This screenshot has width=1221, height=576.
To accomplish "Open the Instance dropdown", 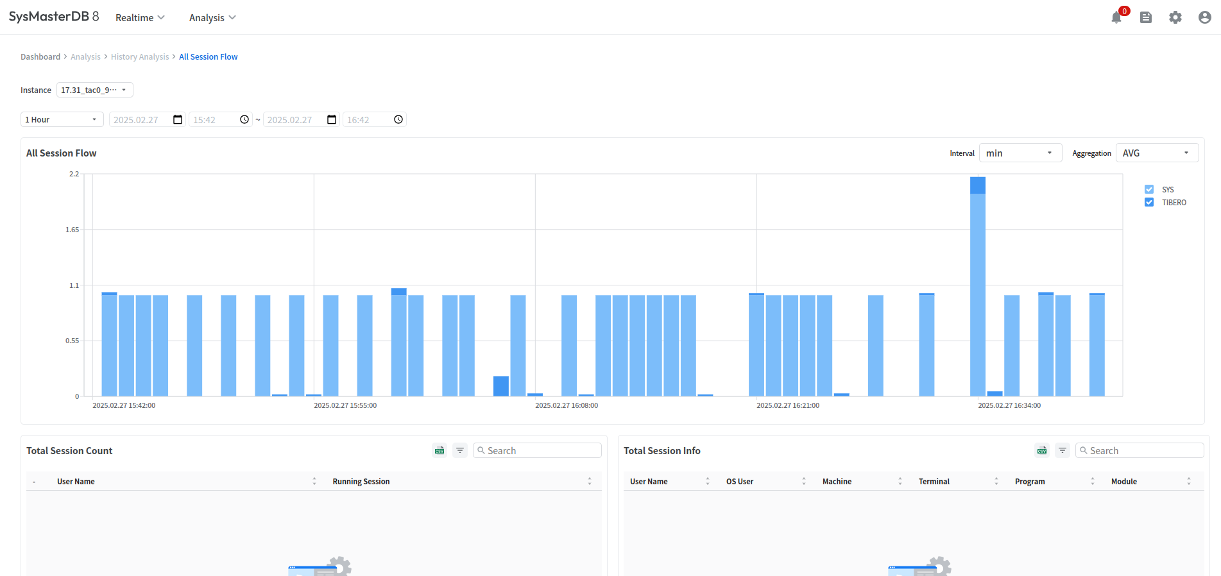I will [95, 90].
